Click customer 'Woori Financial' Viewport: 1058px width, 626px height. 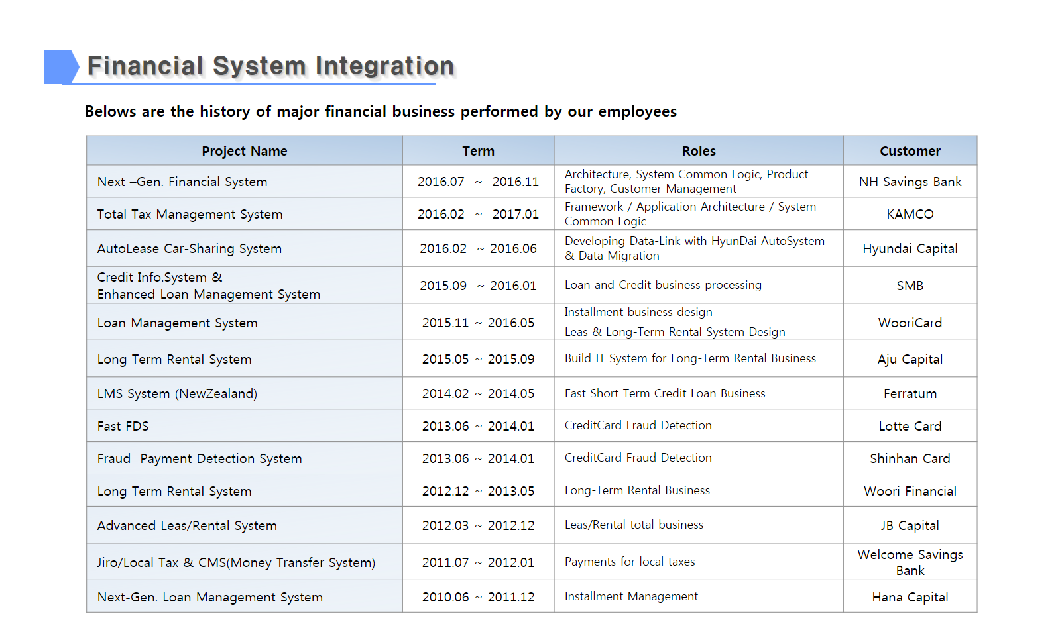(910, 491)
